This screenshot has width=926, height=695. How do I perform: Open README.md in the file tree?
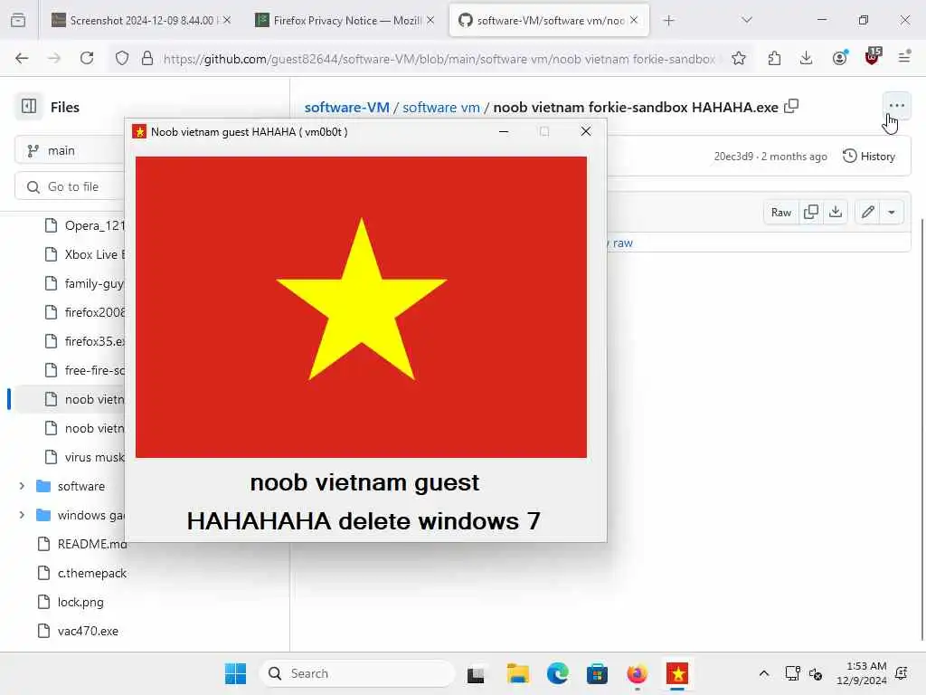point(81,544)
